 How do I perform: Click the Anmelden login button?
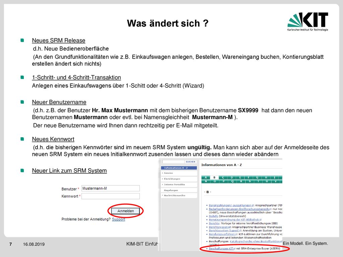[x=125, y=211]
